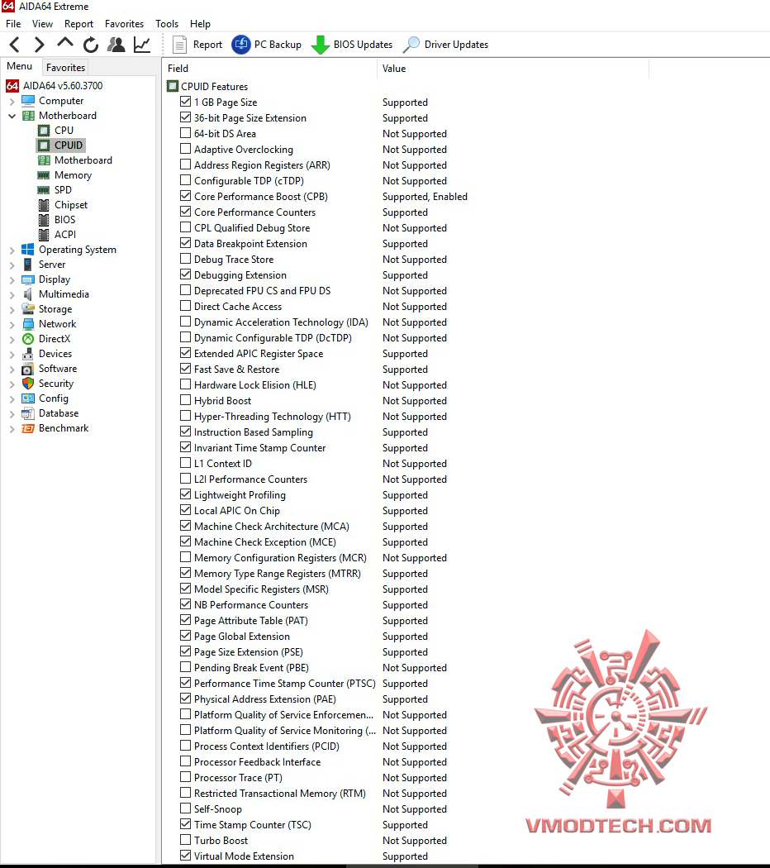770x868 pixels.
Task: Open the user management silhouette icon
Action: pos(116,45)
